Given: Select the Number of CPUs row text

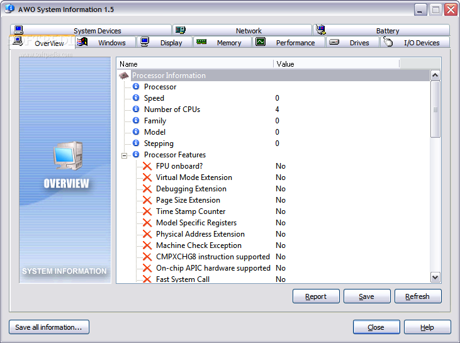Looking at the screenshot, I should tap(172, 109).
